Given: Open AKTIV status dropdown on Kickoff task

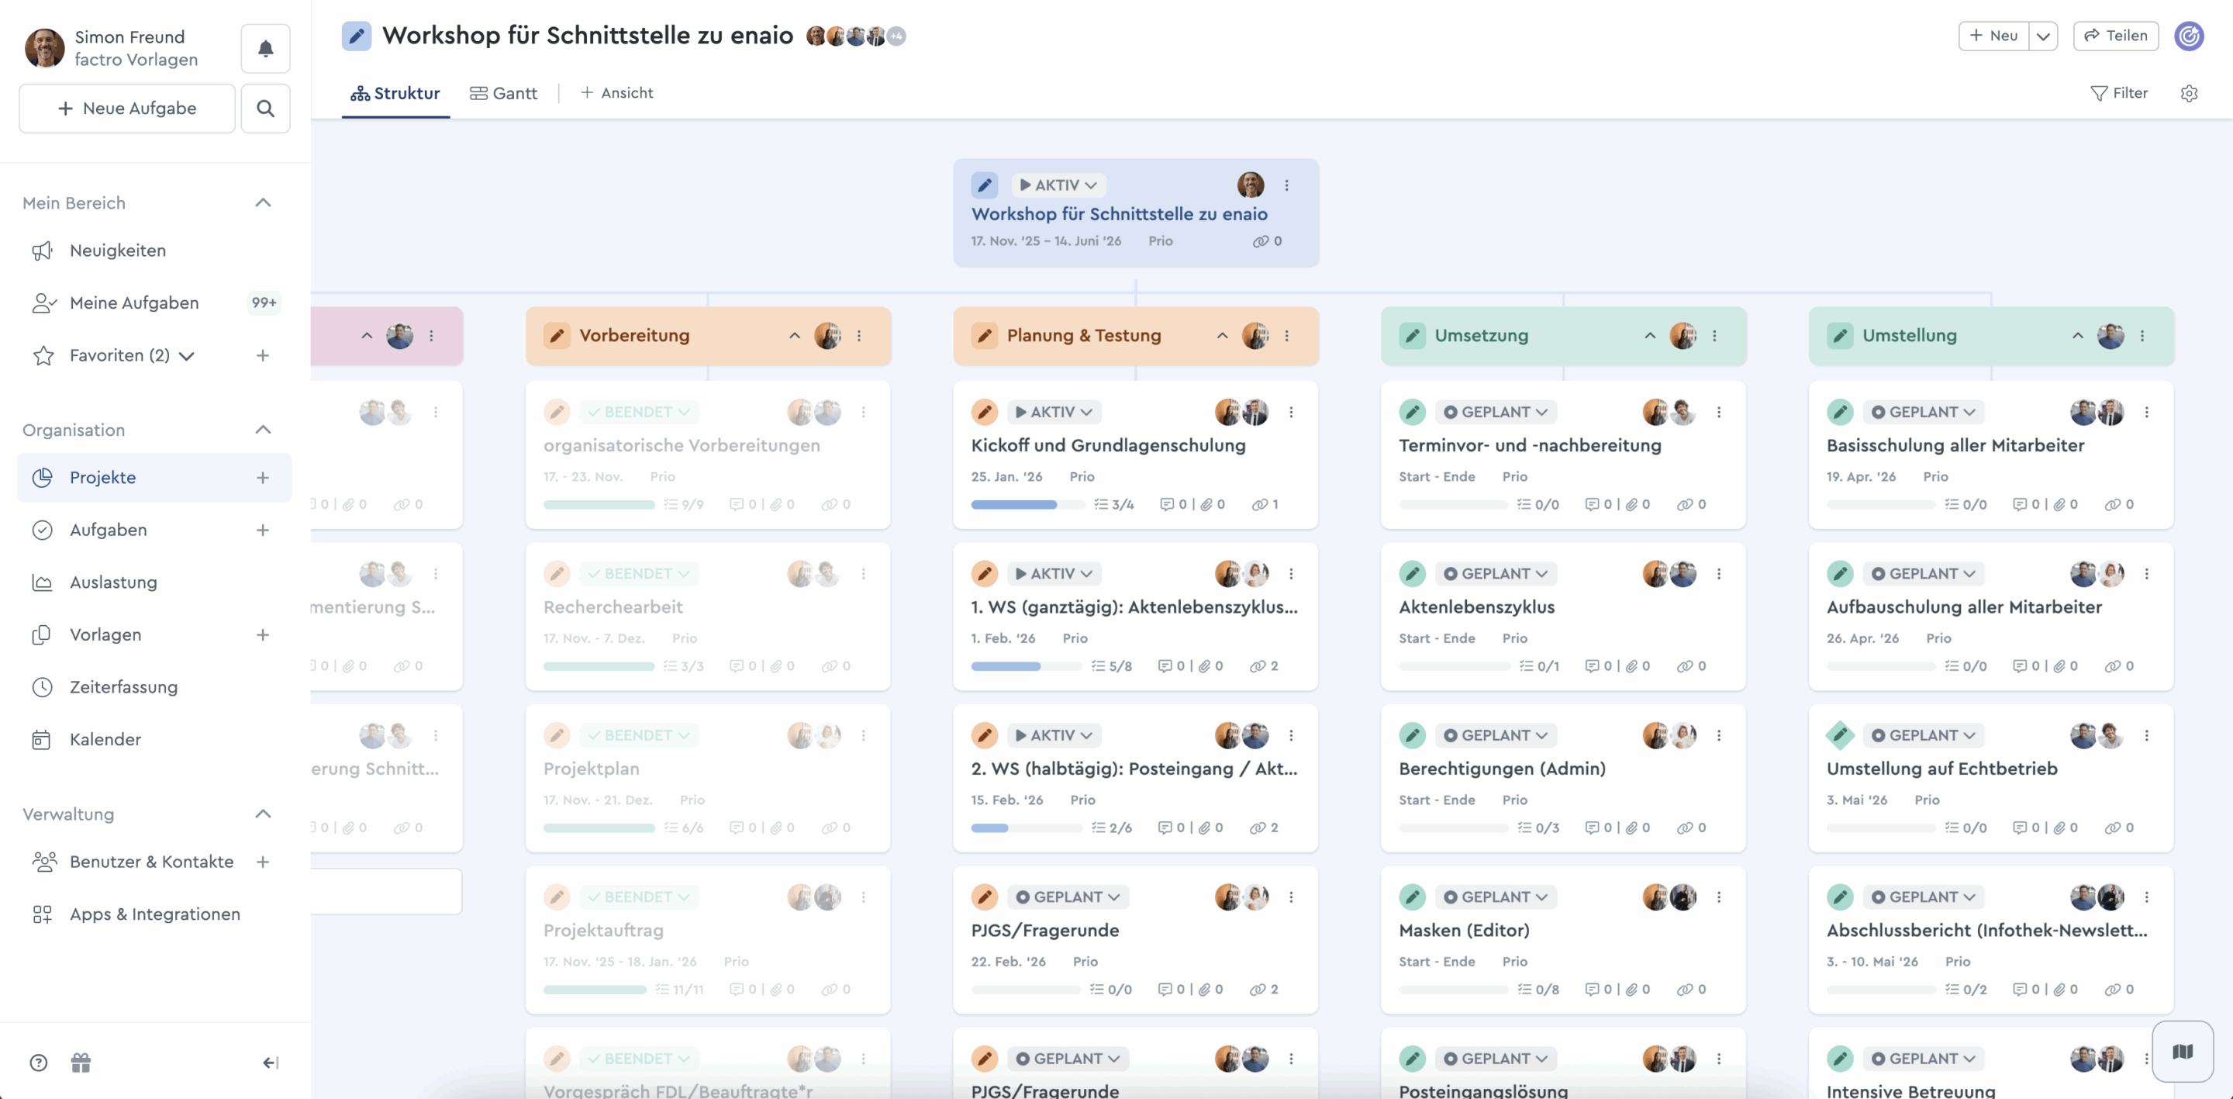Looking at the screenshot, I should pyautogui.click(x=1054, y=412).
